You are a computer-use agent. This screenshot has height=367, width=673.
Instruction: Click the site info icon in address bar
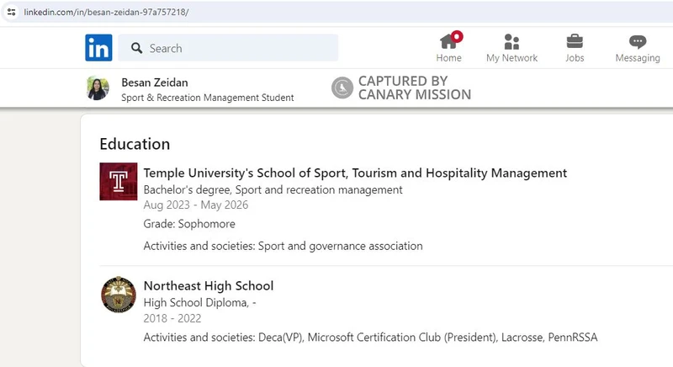[12, 12]
